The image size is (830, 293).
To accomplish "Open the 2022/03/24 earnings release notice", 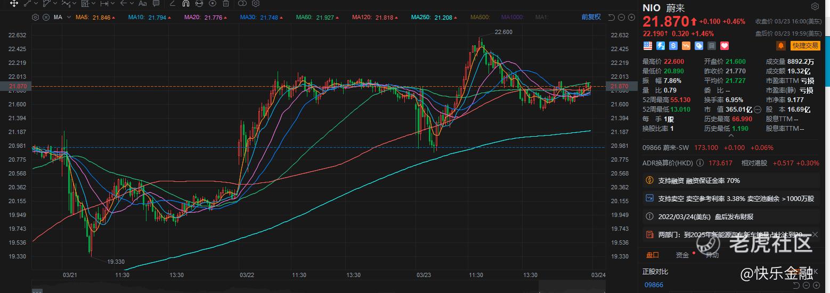I will [x=732, y=216].
